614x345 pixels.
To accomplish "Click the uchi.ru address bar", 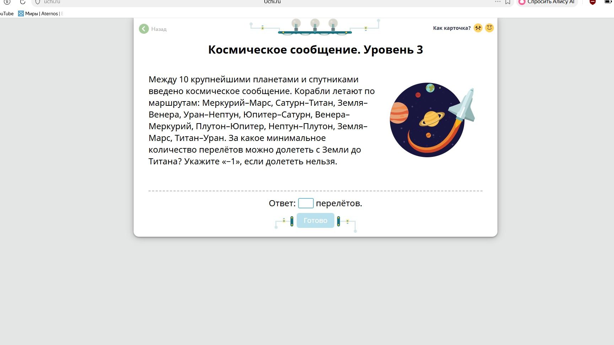I will (x=272, y=2).
